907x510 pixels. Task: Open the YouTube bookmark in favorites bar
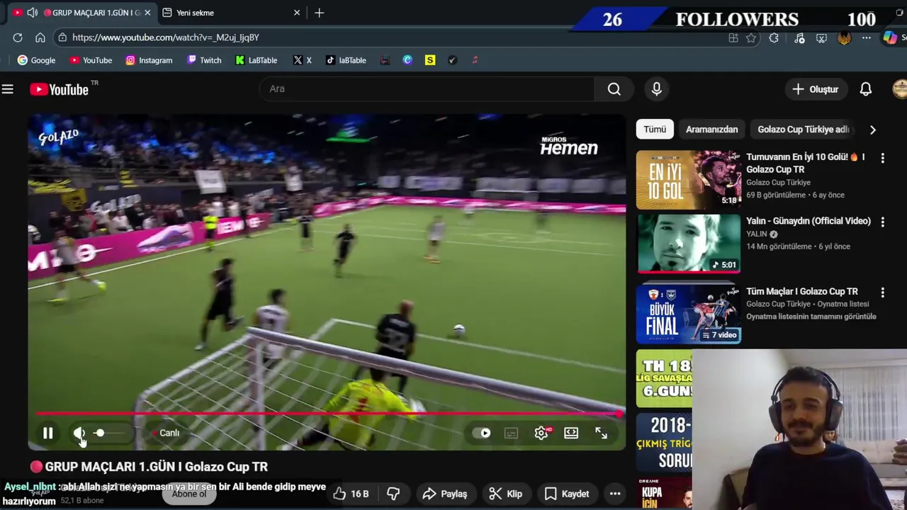(91, 60)
